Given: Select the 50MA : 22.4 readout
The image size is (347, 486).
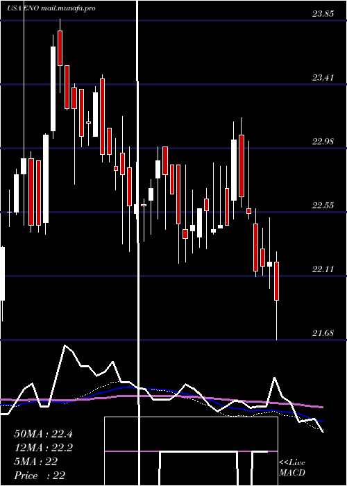Looking at the screenshot, I should (43, 434).
